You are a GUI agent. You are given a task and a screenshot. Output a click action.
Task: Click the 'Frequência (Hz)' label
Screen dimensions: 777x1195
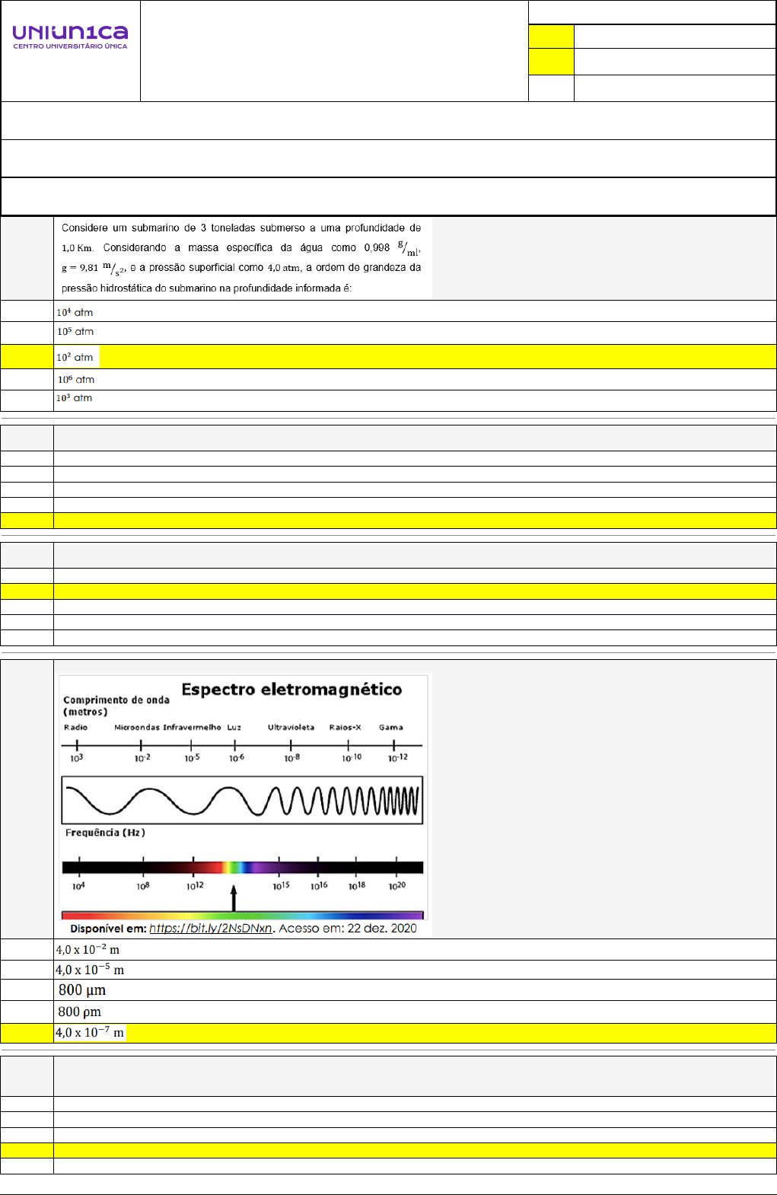(x=105, y=833)
